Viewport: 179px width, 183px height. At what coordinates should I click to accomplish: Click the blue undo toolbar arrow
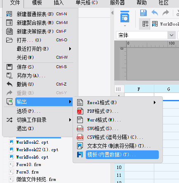[x=155, y=13]
